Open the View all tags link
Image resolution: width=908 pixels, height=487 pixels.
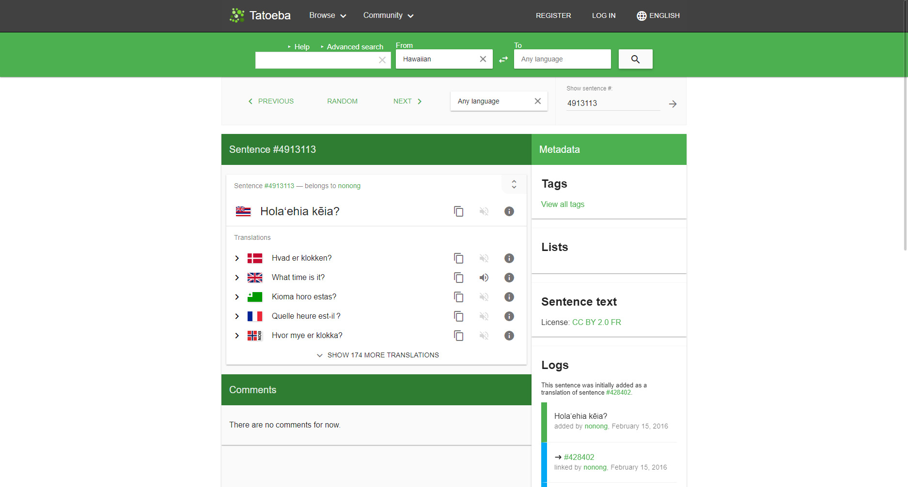[562, 204]
